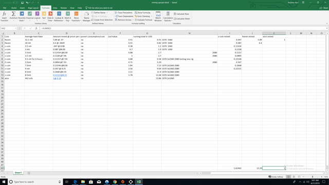Click Display Settings in status bar
Screen dimensions: 329x185
(276, 177)
